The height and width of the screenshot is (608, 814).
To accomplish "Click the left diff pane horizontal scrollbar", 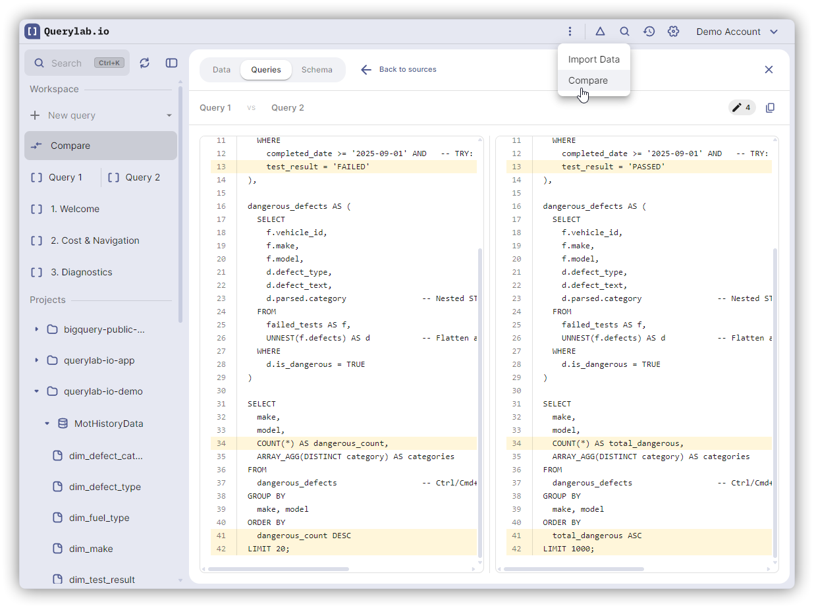I will 279,568.
